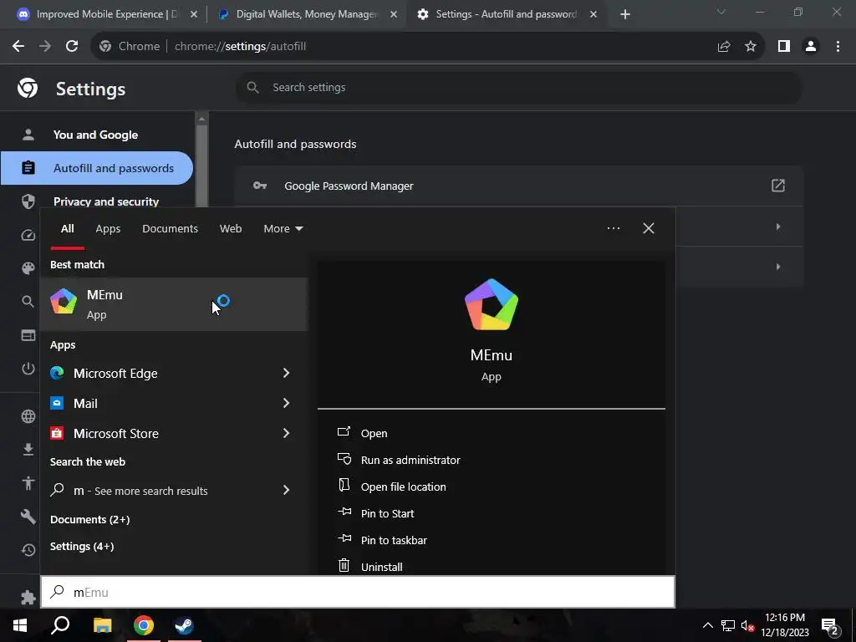Expand Microsoft Edge result options
The image size is (856, 642).
click(x=286, y=373)
